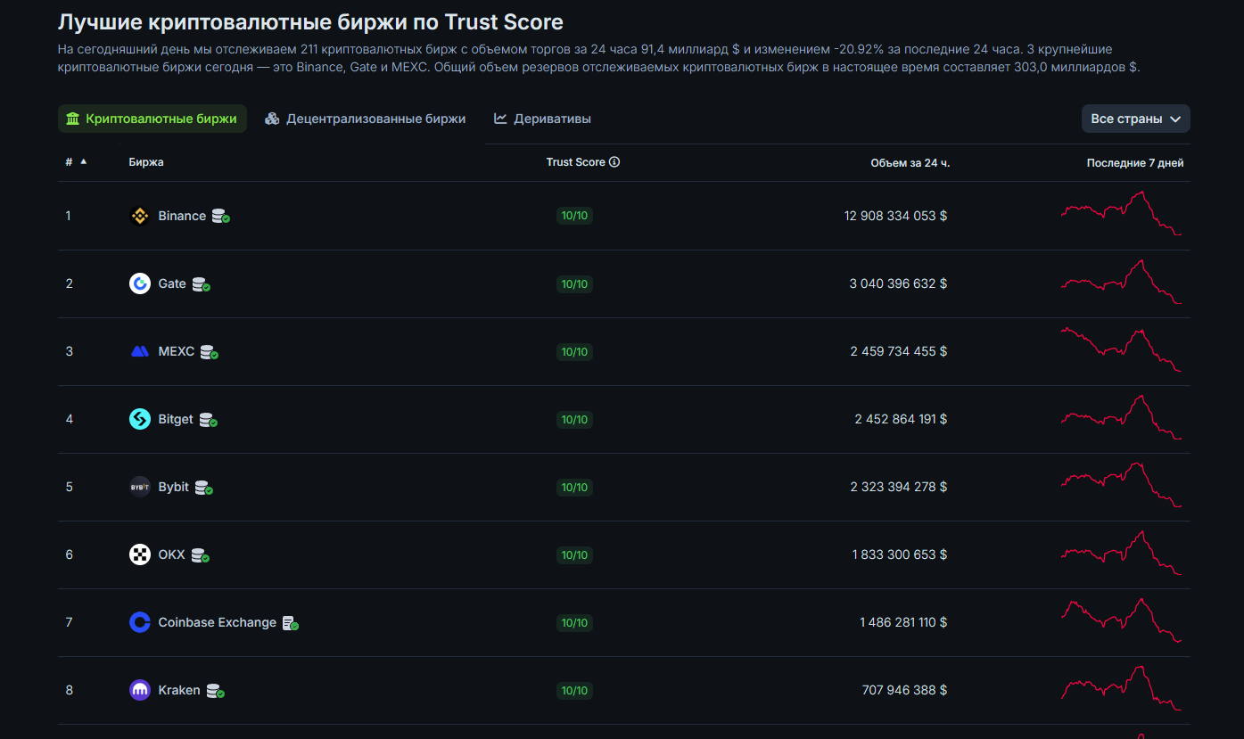Open the Bybit exchange link
This screenshot has width=1244, height=739.
(174, 487)
